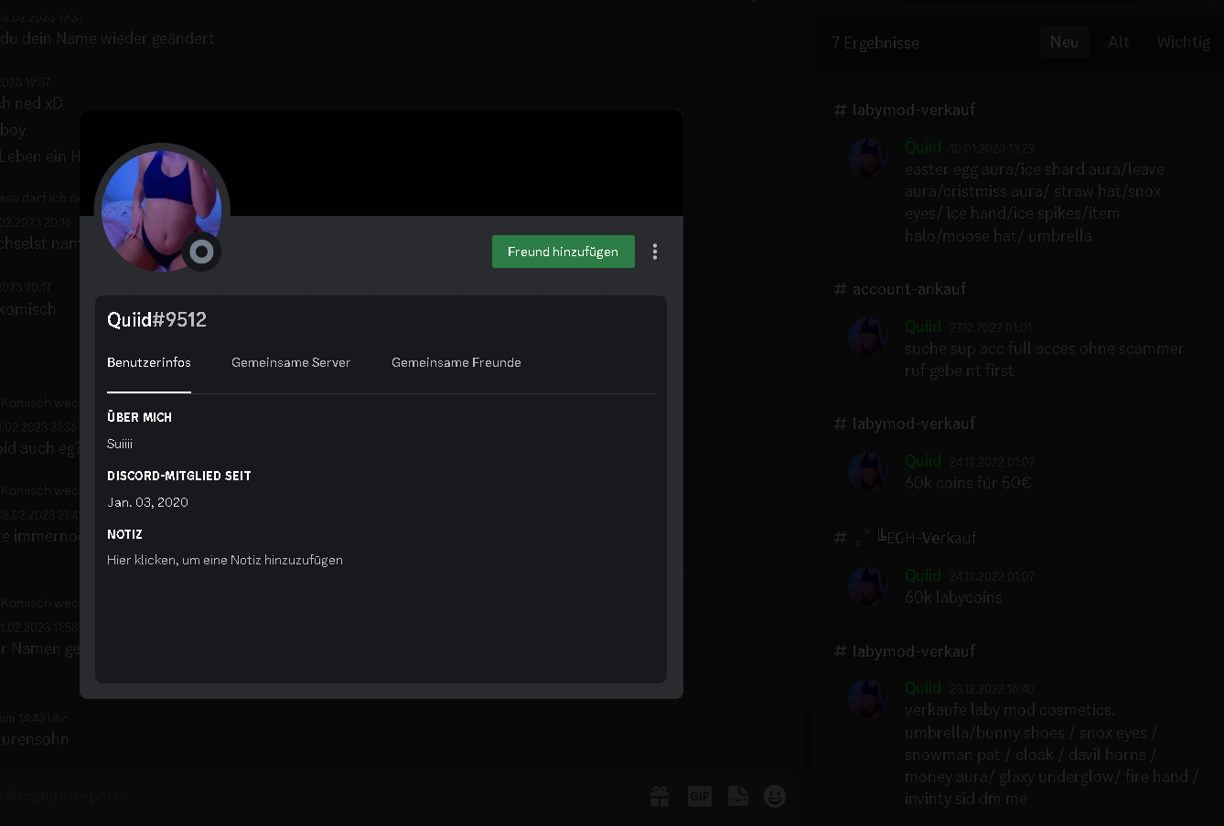The image size is (1224, 826).
Task: Open the three-dot more options menu
Action: (655, 252)
